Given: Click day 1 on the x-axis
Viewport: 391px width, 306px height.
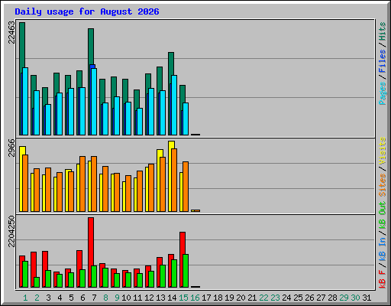Looking at the screenshot, I should pos(25,298).
